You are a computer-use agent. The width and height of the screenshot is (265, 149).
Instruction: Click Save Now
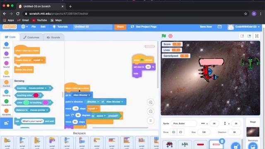(x=206, y=26)
